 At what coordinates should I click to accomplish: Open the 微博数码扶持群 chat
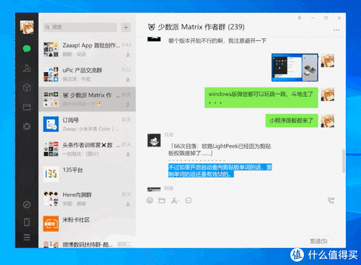[x=87, y=242]
